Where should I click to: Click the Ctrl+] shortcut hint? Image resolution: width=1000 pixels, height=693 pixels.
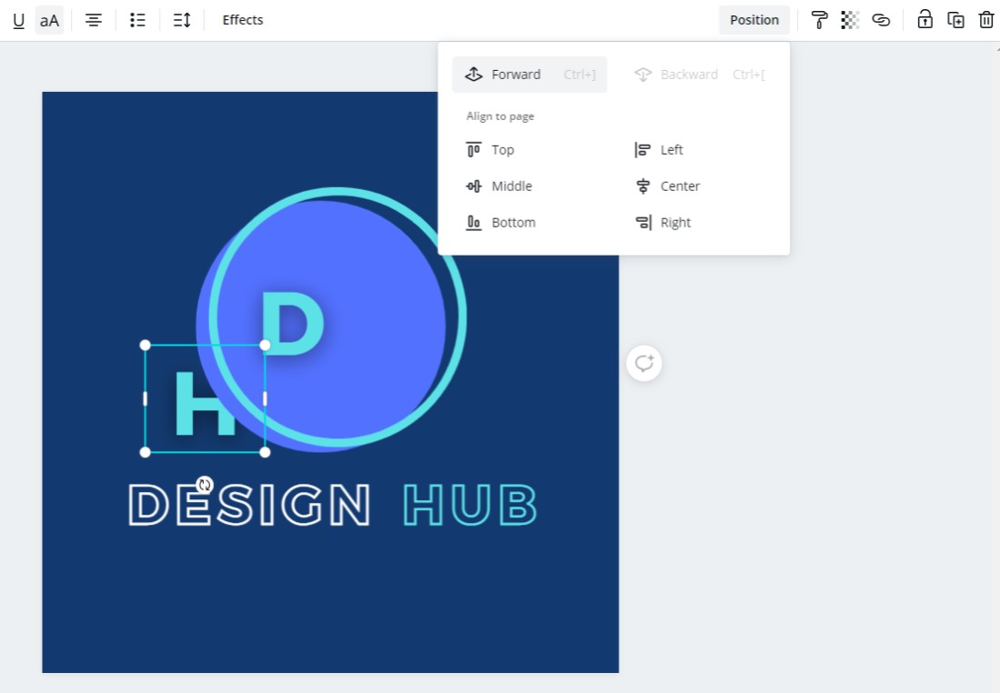579,75
